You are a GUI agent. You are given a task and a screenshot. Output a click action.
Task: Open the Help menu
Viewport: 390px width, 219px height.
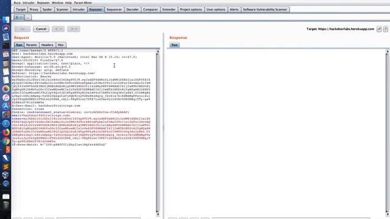pyautogui.click(x=68, y=2)
